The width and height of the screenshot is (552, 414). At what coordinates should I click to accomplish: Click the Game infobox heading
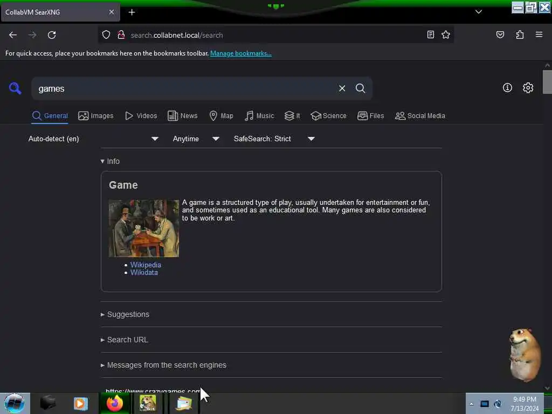pos(123,185)
